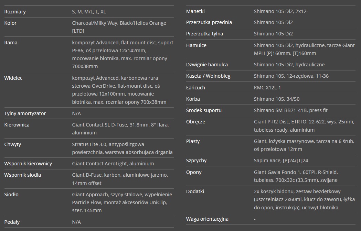
Task: Click the Rama specification label
Action: 11,43
